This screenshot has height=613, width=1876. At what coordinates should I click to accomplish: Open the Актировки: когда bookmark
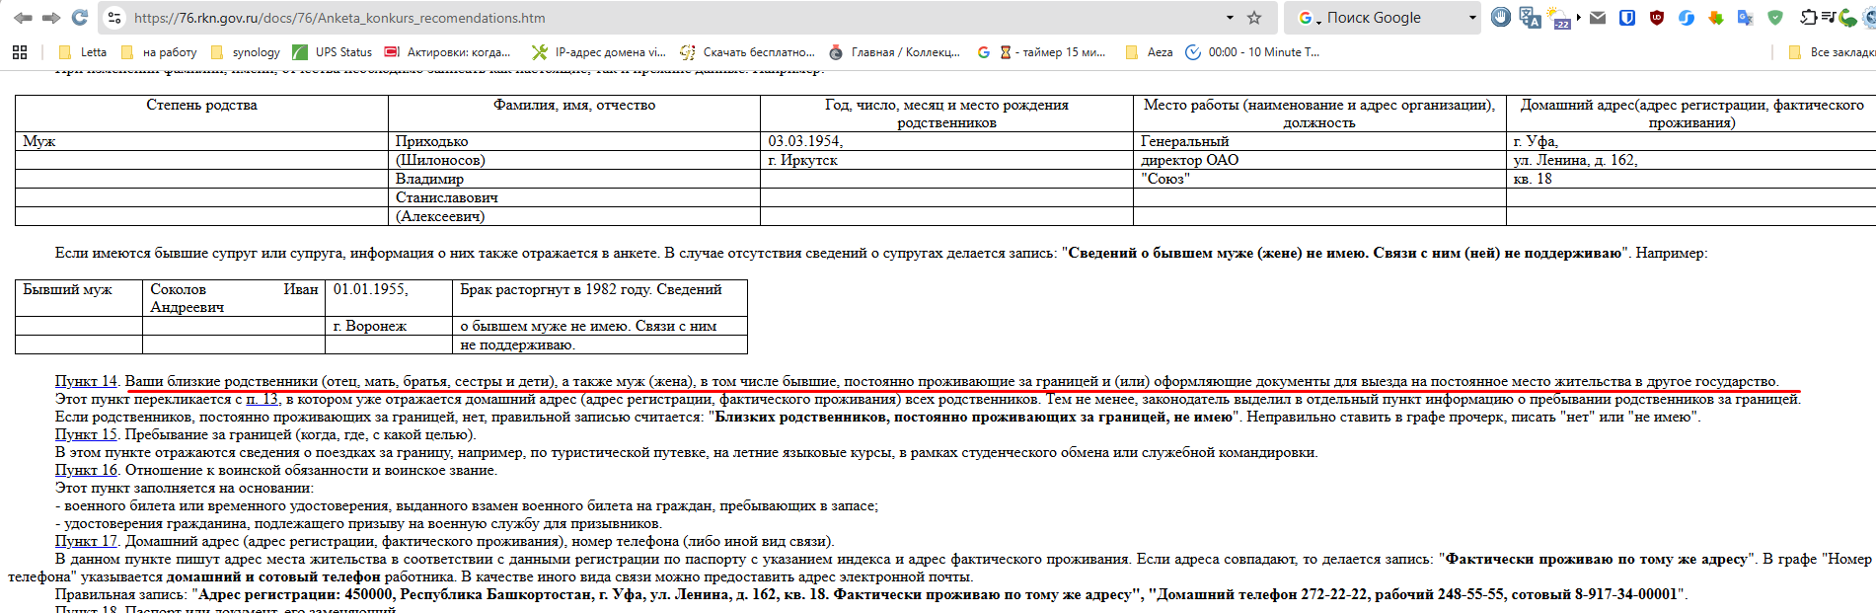click(x=448, y=52)
